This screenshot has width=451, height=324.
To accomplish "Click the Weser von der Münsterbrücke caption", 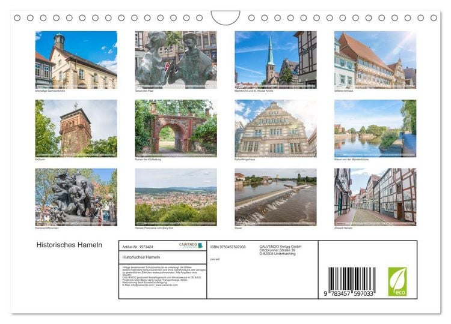I will [352, 159].
